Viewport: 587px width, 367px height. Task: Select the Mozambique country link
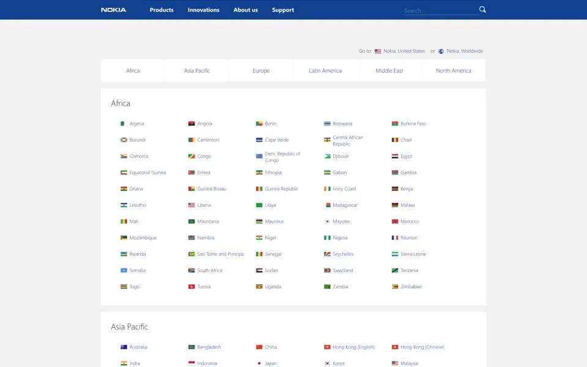tap(143, 238)
